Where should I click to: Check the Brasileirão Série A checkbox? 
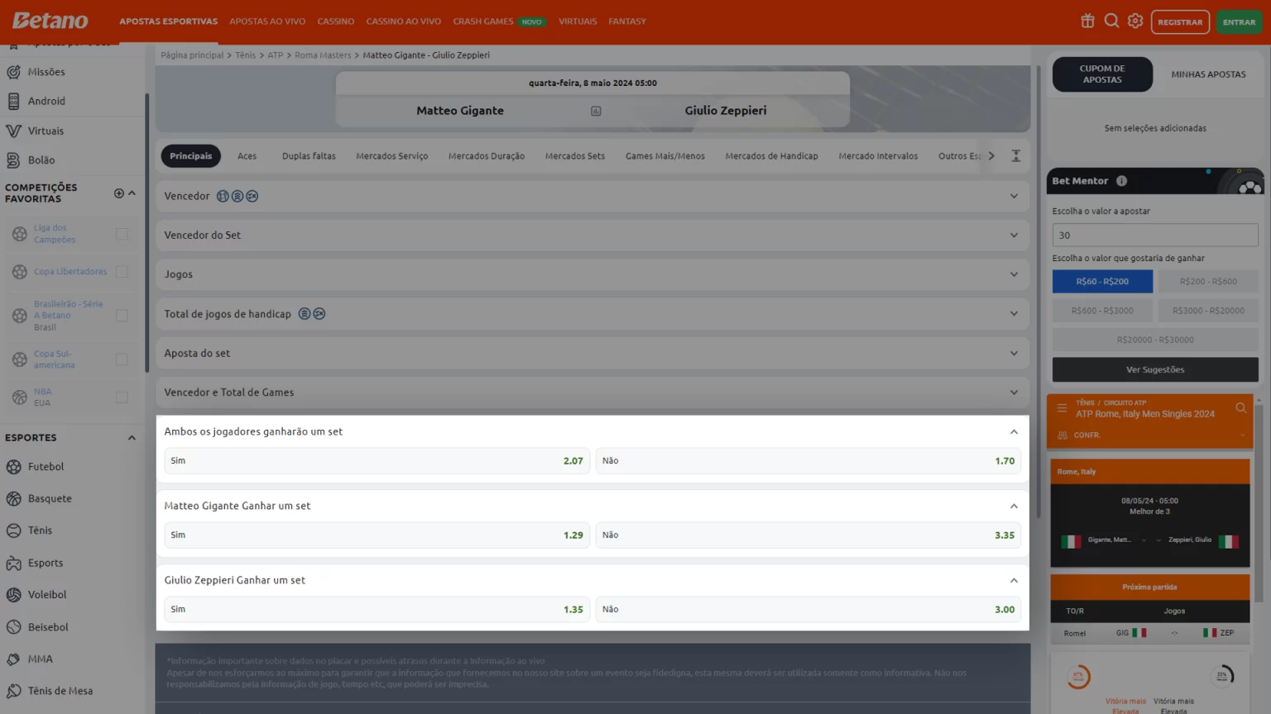coord(122,316)
